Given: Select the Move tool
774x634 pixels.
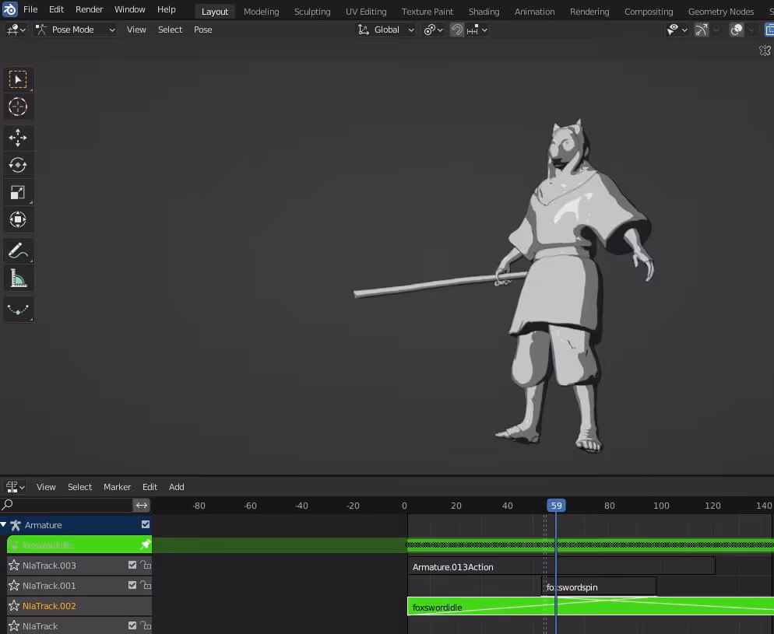Looking at the screenshot, I should tap(18, 138).
